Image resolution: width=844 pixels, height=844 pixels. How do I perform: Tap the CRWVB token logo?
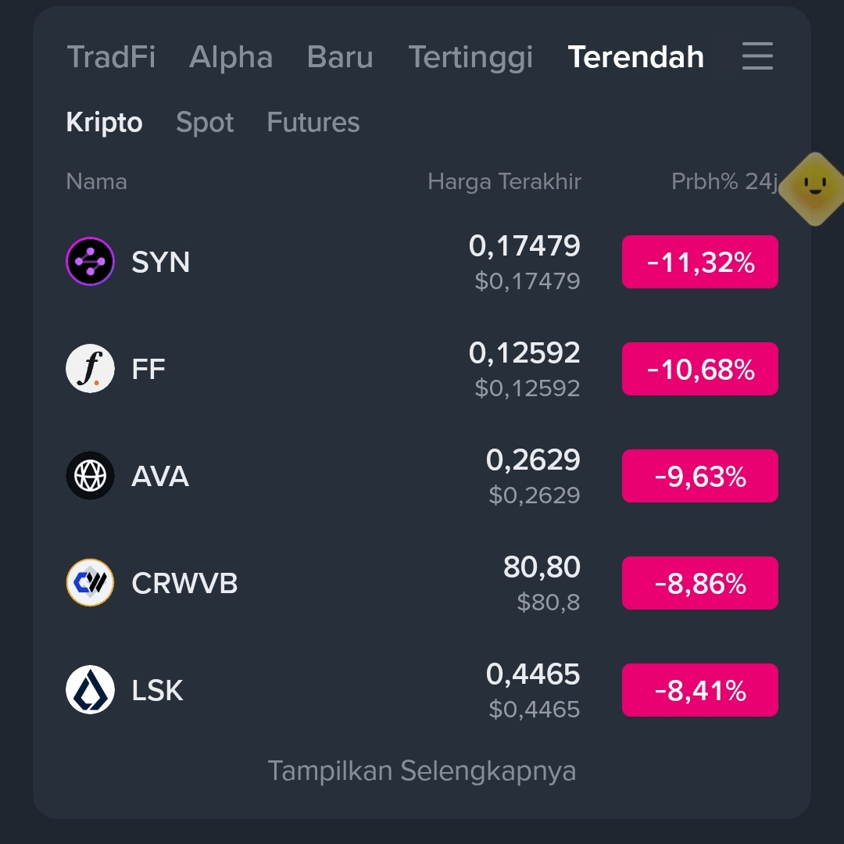click(x=90, y=582)
